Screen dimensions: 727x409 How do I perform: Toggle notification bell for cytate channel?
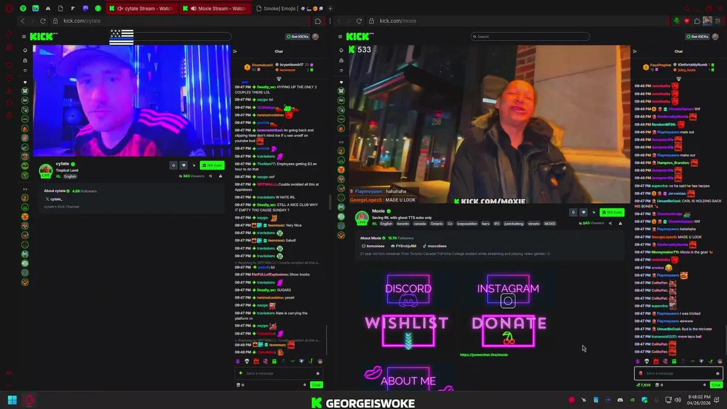click(x=173, y=165)
